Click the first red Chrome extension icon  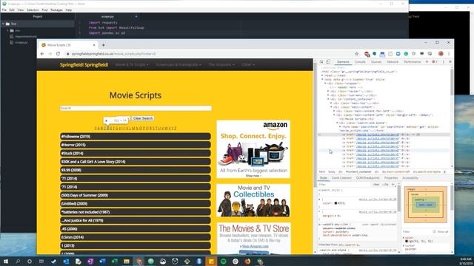pyautogui.click(x=367, y=54)
